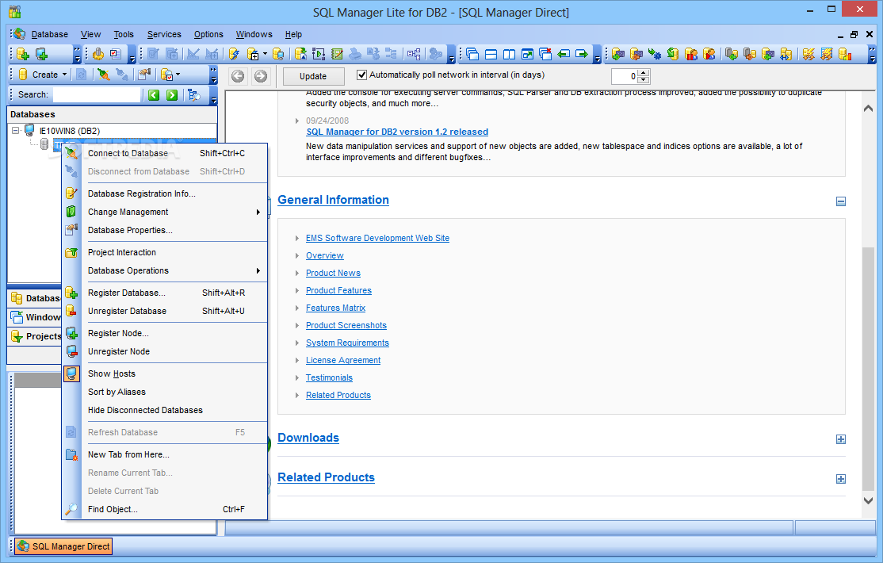Screen dimensions: 883x563
Task: Click the green play SQL script toolbar icon
Action: (x=319, y=54)
